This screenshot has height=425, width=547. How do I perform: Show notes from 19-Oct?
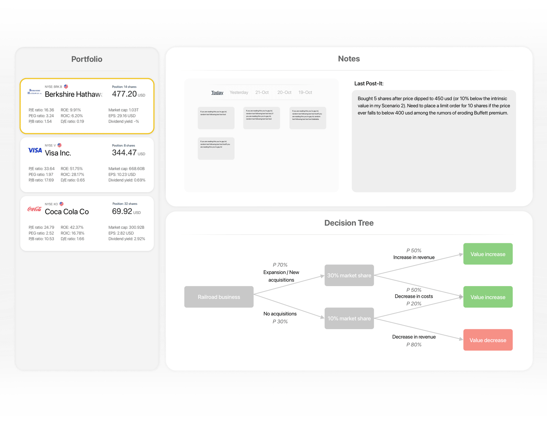pos(305,93)
